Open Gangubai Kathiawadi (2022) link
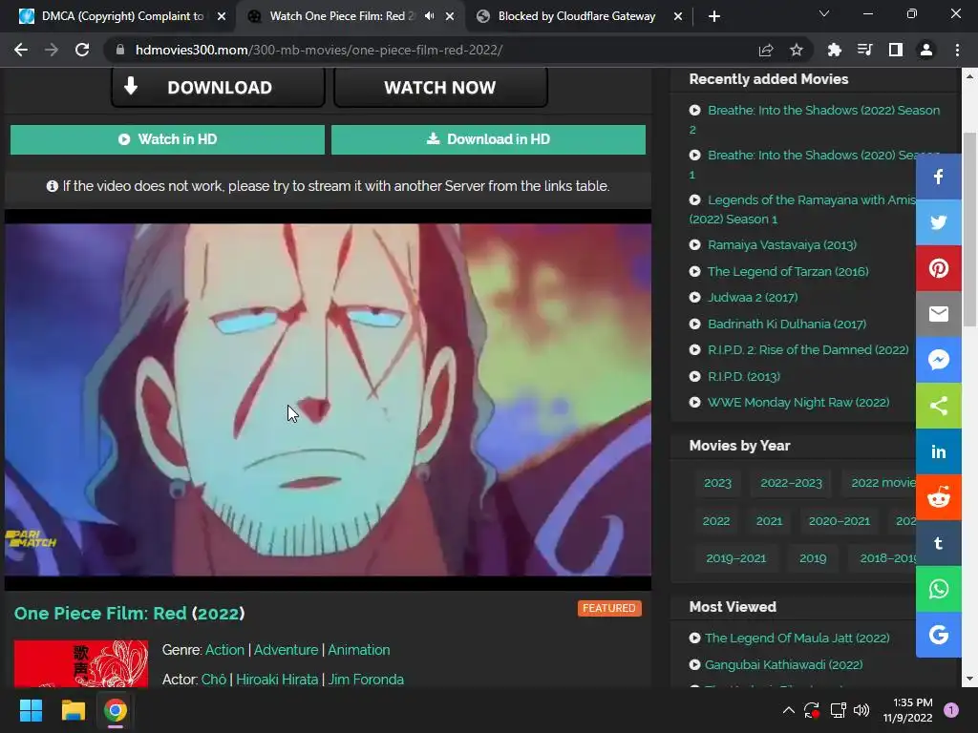This screenshot has height=733, width=978. tap(783, 665)
